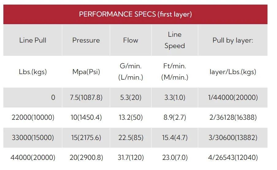The image size is (277, 170).
Task: Select the 20(2900.8) pressure cell
Action: click(x=86, y=157)
